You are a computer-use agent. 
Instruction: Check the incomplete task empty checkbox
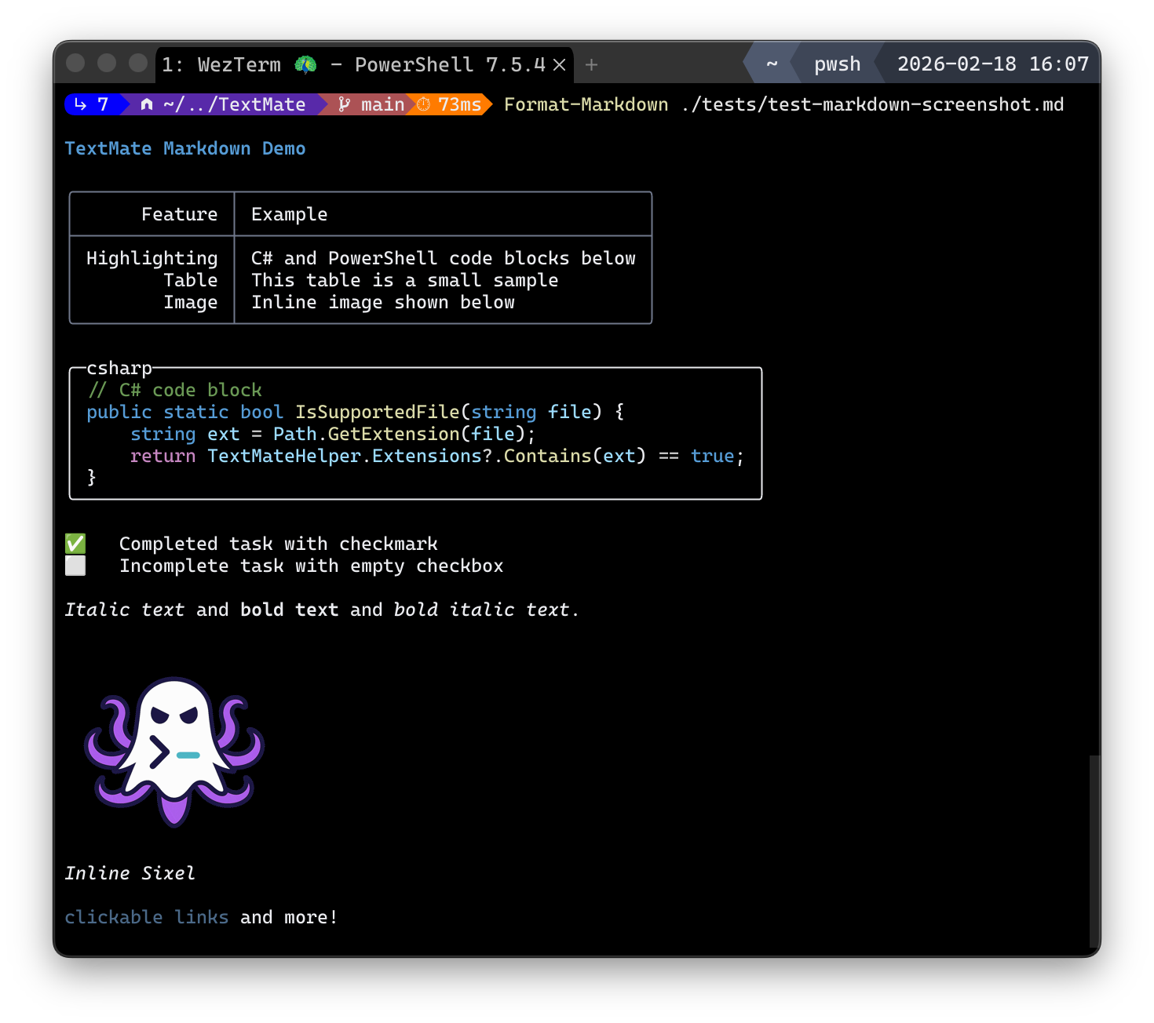pos(75,565)
